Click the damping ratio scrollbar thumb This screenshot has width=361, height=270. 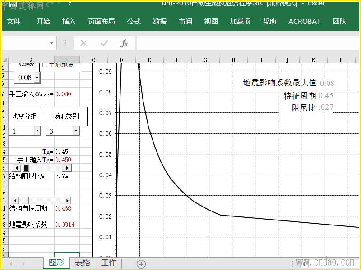(26, 168)
